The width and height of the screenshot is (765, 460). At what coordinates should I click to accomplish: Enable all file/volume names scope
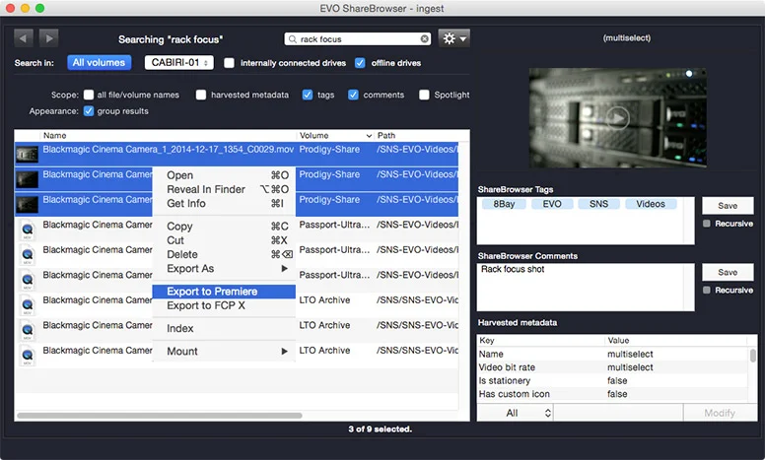click(89, 95)
